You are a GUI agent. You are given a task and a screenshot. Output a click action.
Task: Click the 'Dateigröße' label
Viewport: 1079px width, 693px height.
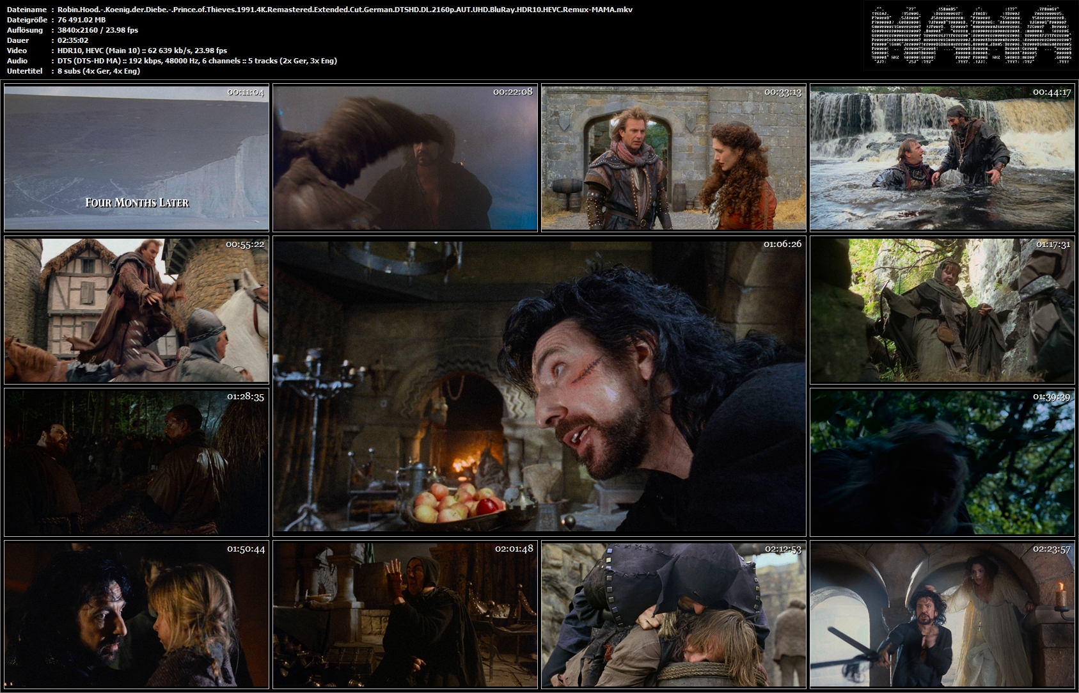click(x=26, y=20)
